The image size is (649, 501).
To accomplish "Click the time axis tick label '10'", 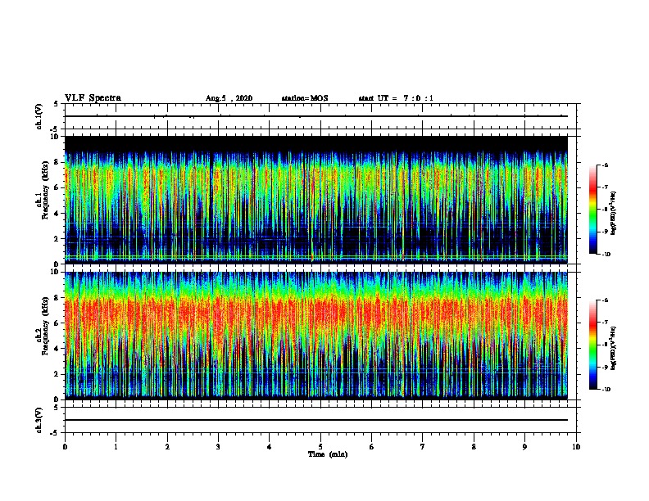I will pyautogui.click(x=576, y=447).
